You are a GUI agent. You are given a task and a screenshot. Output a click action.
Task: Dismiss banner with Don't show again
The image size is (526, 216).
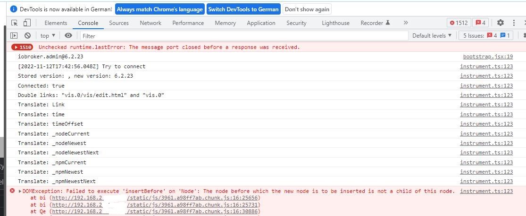pyautogui.click(x=307, y=9)
